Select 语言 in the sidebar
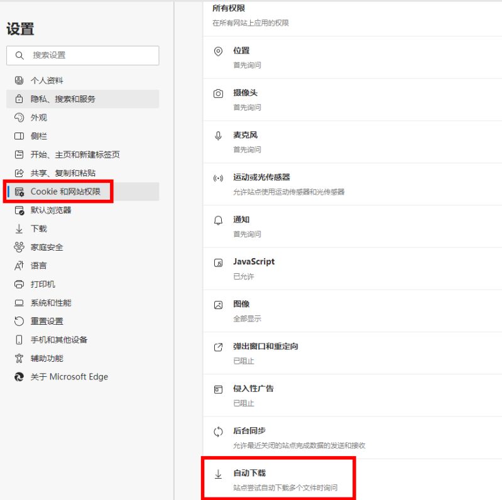The image size is (502, 500). 82,266
